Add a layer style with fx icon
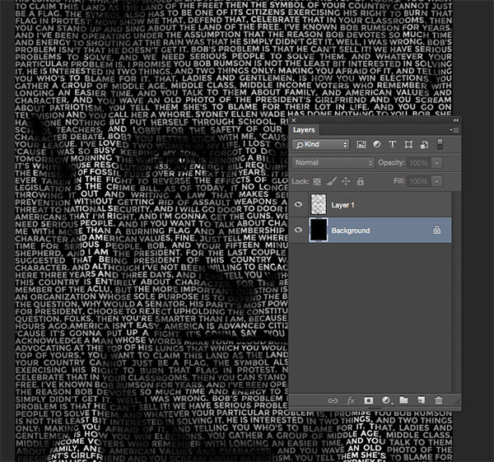The height and width of the screenshot is (462, 494). click(x=350, y=399)
